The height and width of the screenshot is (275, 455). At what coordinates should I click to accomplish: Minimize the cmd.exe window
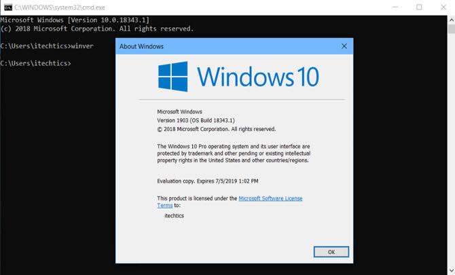pyautogui.click(x=395, y=7)
